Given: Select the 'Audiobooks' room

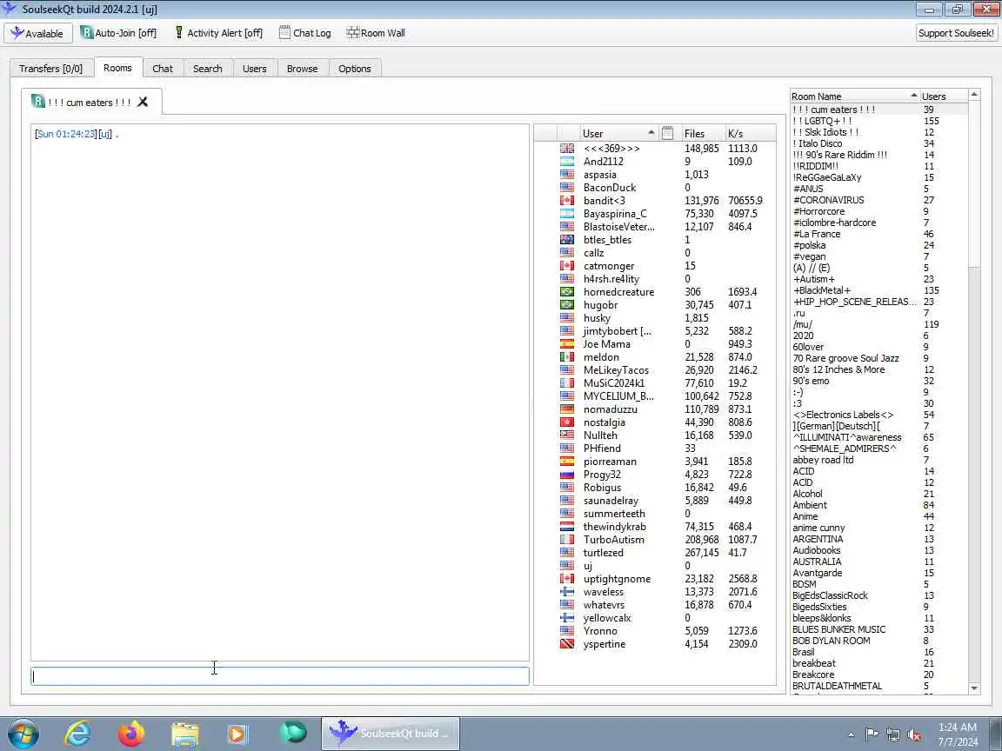Looking at the screenshot, I should (x=816, y=550).
